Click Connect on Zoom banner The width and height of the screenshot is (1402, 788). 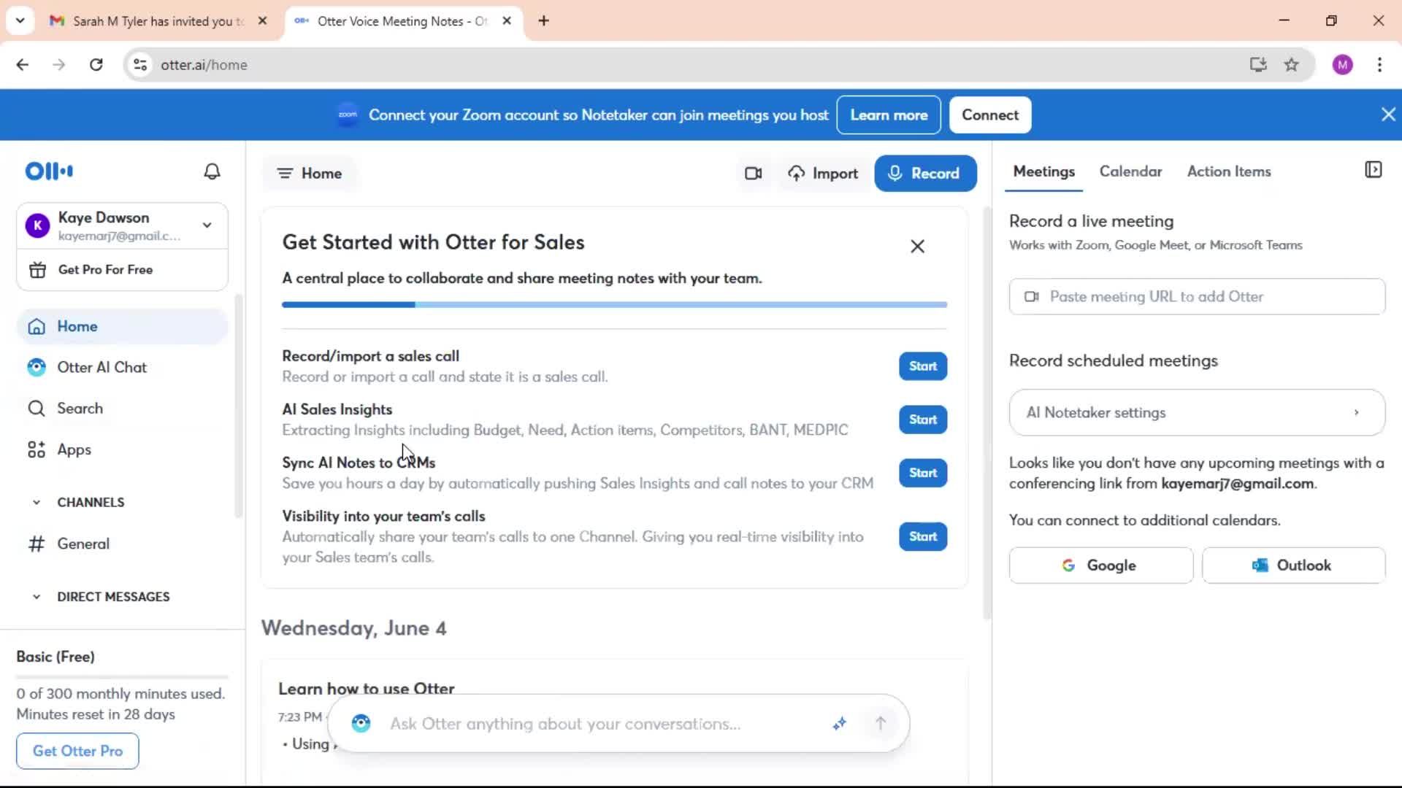coord(989,115)
